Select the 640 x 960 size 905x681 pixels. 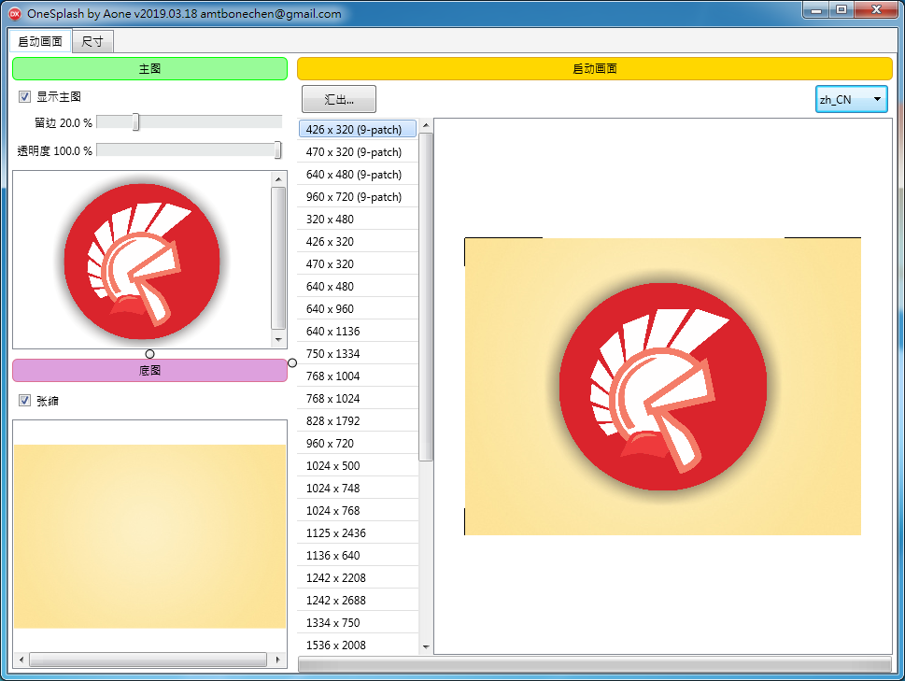[358, 309]
